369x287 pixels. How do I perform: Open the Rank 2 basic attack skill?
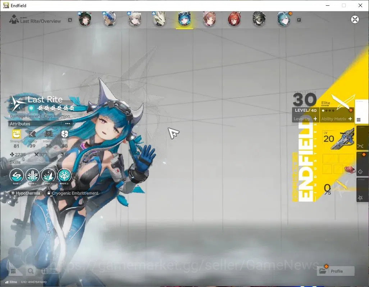click(17, 175)
